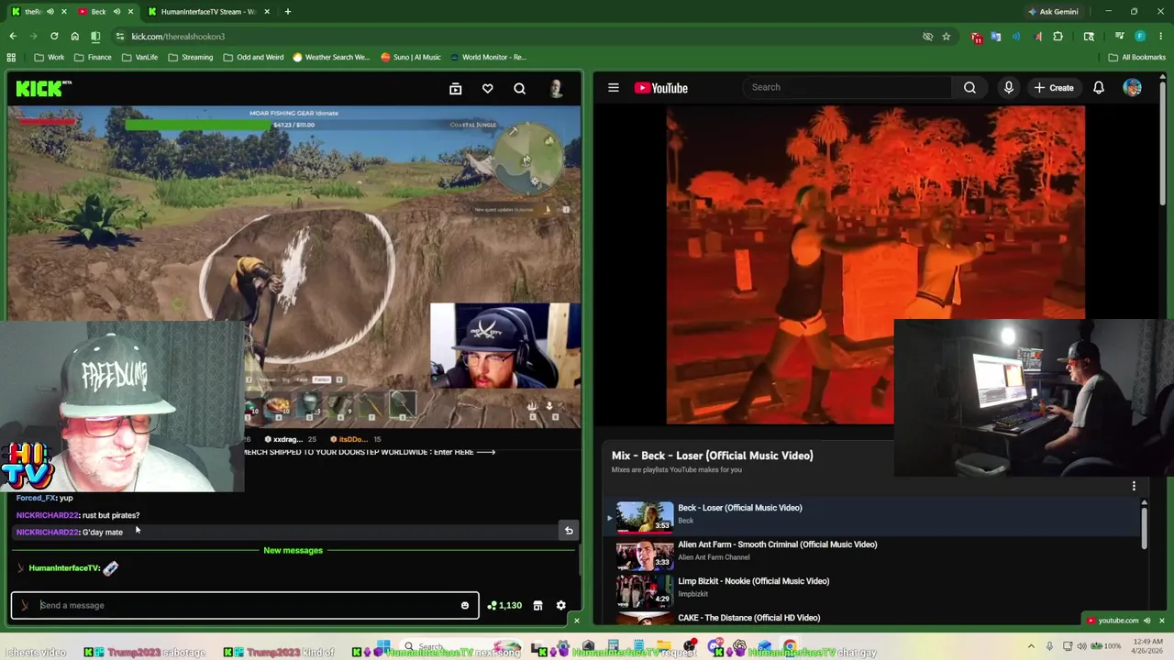Open CAKE - The Distance video title

(748, 618)
